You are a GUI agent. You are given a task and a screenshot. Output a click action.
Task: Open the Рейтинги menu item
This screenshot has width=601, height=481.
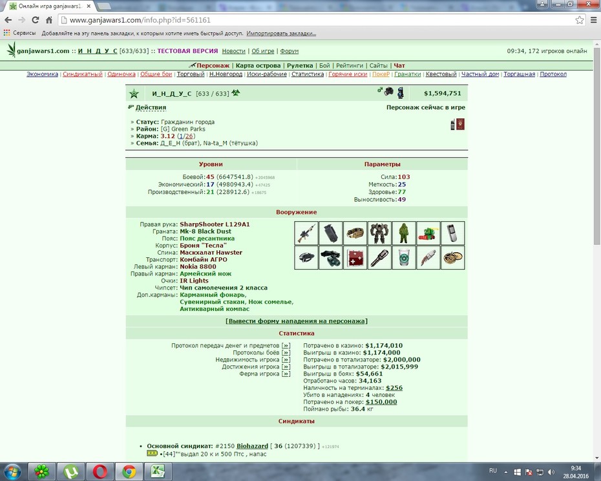coord(350,65)
